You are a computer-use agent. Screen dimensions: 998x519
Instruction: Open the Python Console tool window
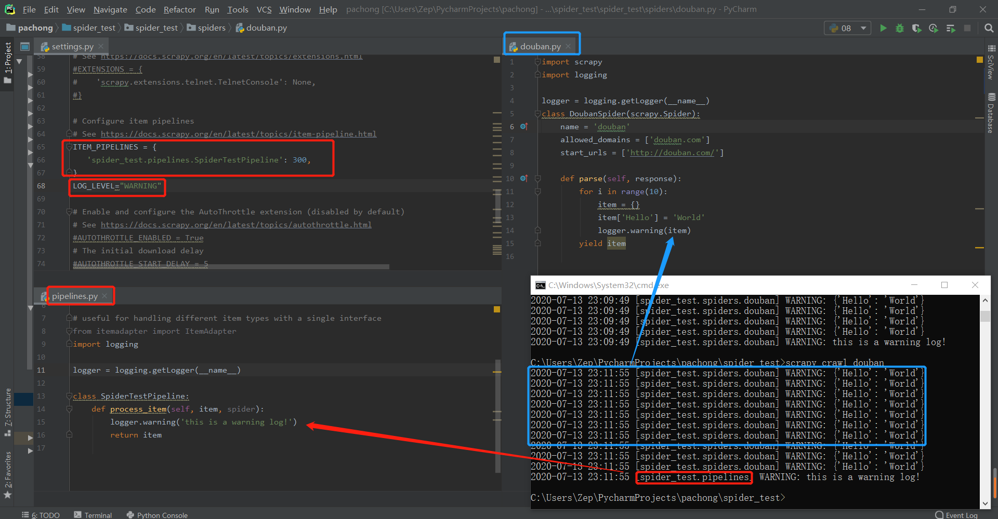tap(157, 515)
